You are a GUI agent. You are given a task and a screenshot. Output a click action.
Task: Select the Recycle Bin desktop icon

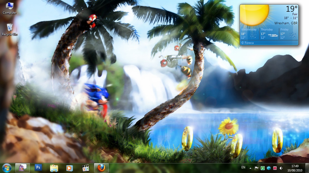click(x=10, y=29)
